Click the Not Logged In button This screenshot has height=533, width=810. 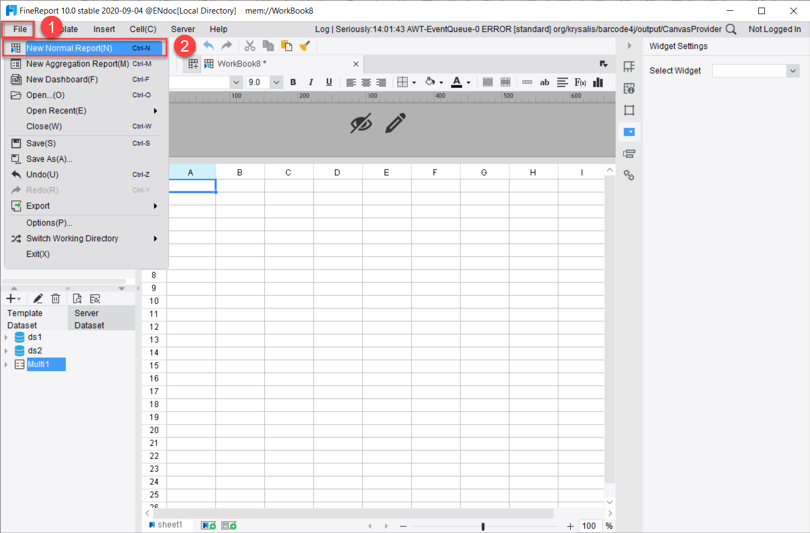(775, 29)
